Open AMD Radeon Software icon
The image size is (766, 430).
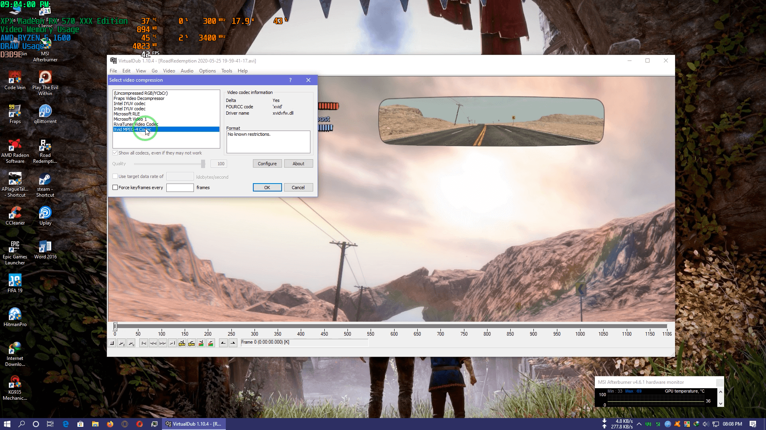pyautogui.click(x=15, y=151)
